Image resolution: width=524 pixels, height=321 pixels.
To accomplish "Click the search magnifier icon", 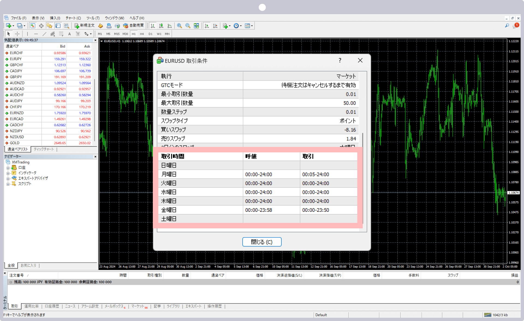I will click(507, 26).
